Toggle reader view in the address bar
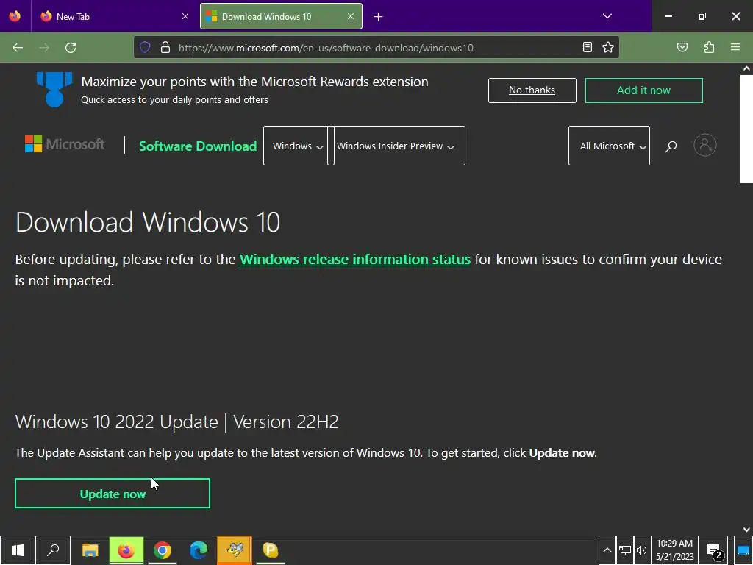The width and height of the screenshot is (753, 565). (x=588, y=47)
